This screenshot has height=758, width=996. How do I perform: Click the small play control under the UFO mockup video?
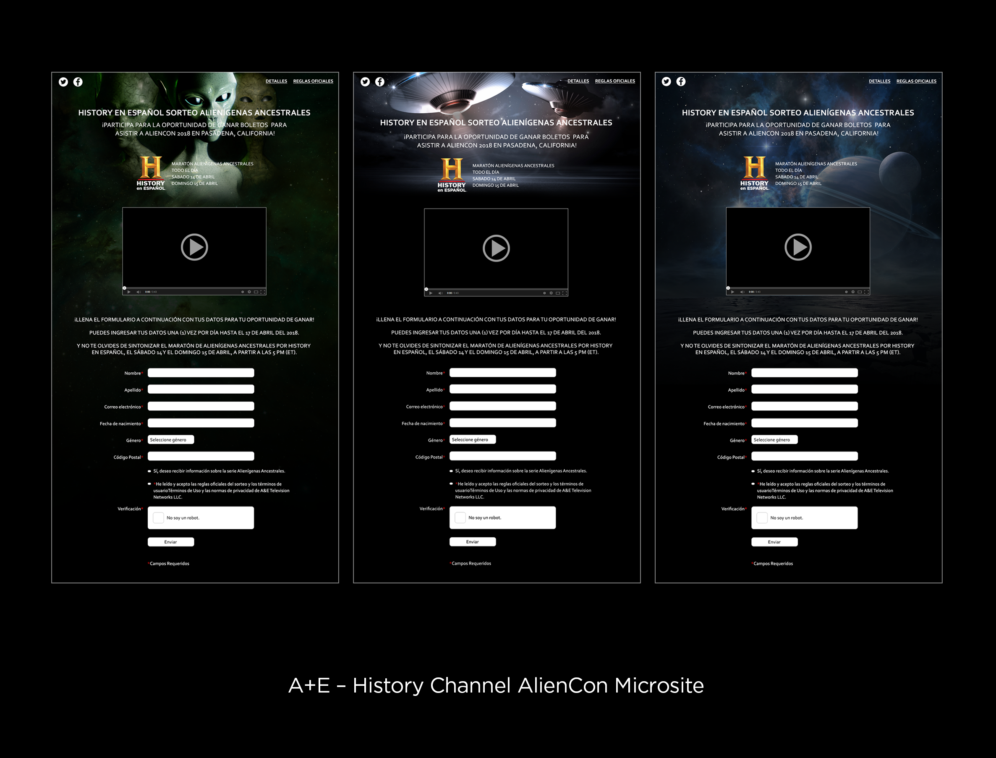[x=431, y=293]
